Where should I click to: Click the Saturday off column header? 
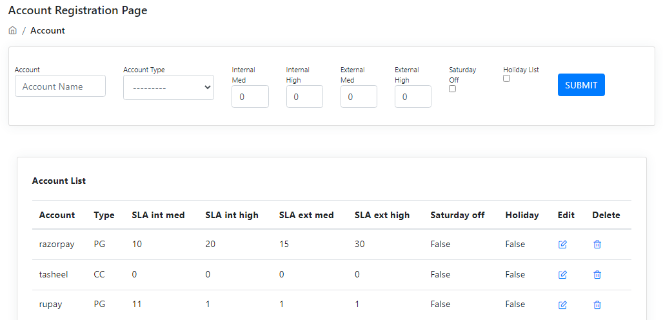click(x=457, y=215)
